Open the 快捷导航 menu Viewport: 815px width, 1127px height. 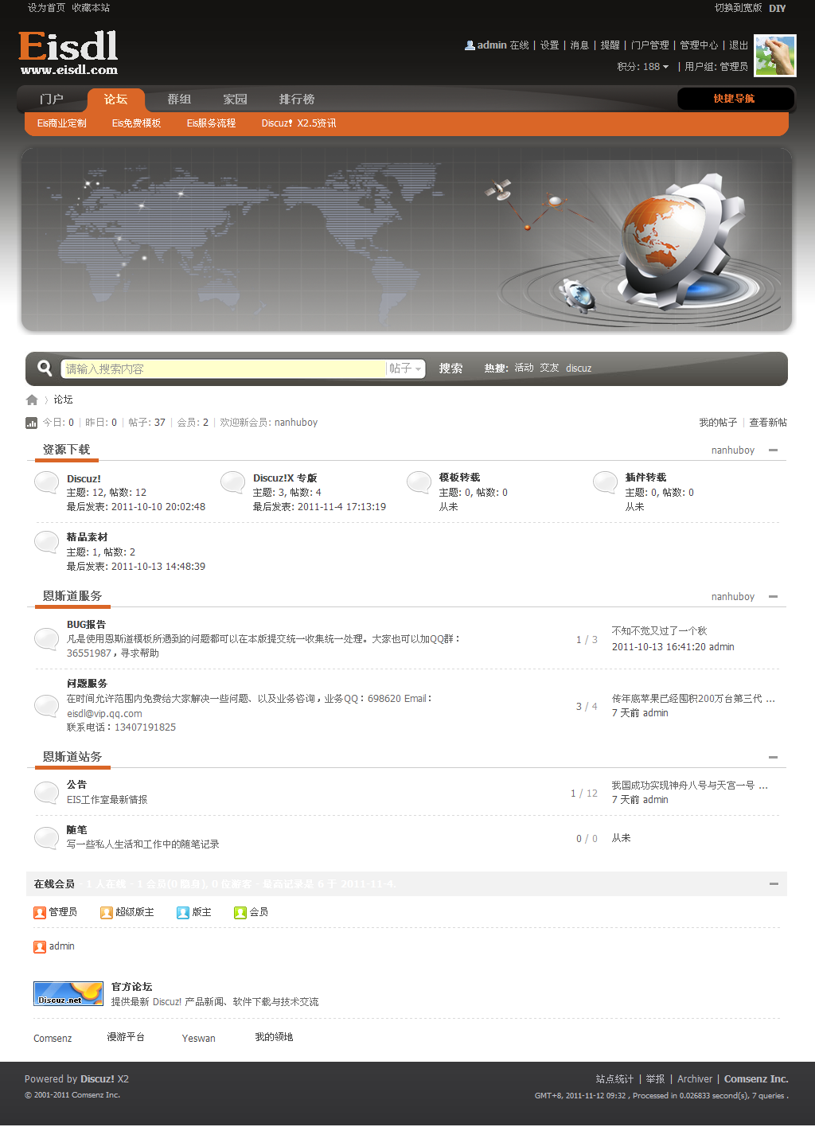pos(735,99)
